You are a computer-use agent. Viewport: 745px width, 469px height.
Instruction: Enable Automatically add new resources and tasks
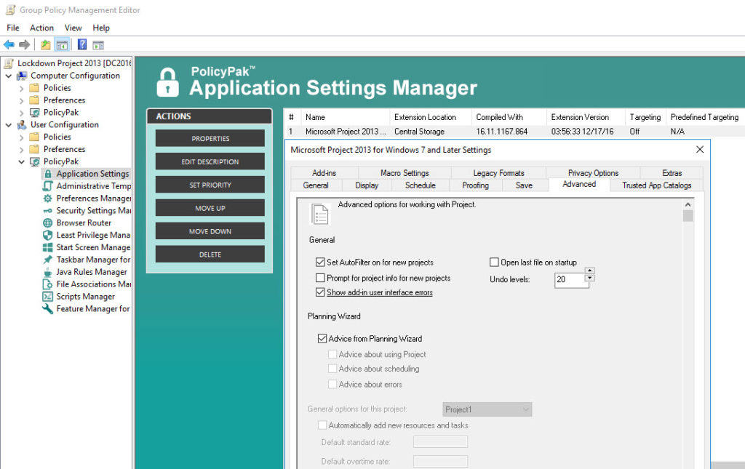click(322, 425)
